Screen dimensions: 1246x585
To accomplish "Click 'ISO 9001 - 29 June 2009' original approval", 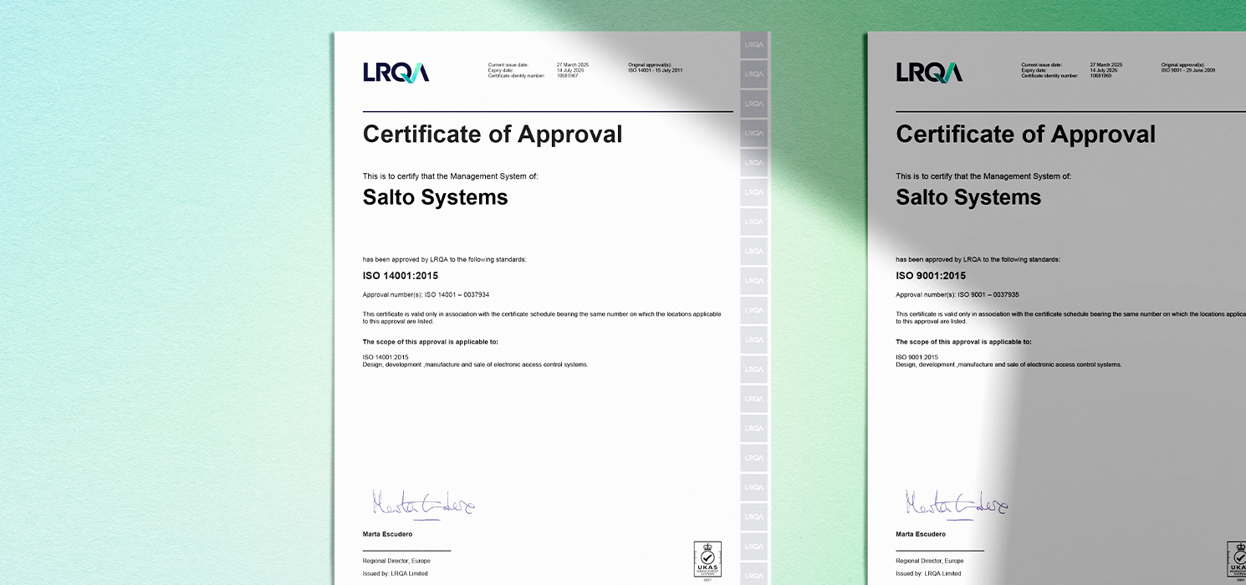I will coord(1188,70).
